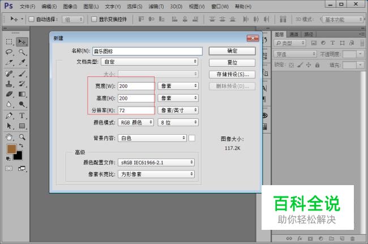The width and height of the screenshot is (368, 244).
Task: Select the Eyedropper tool
Action: point(22,63)
